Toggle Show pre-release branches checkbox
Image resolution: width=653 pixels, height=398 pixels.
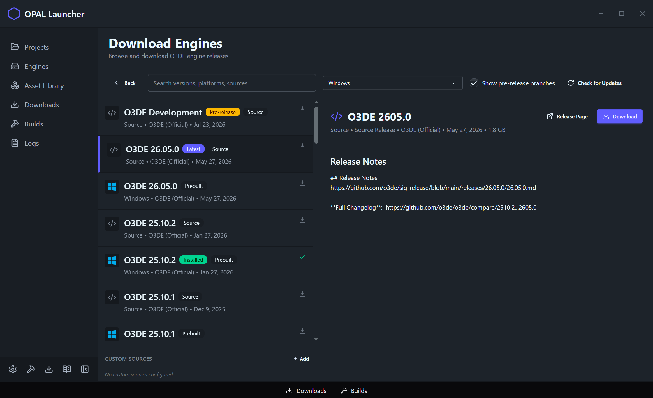[x=474, y=83]
